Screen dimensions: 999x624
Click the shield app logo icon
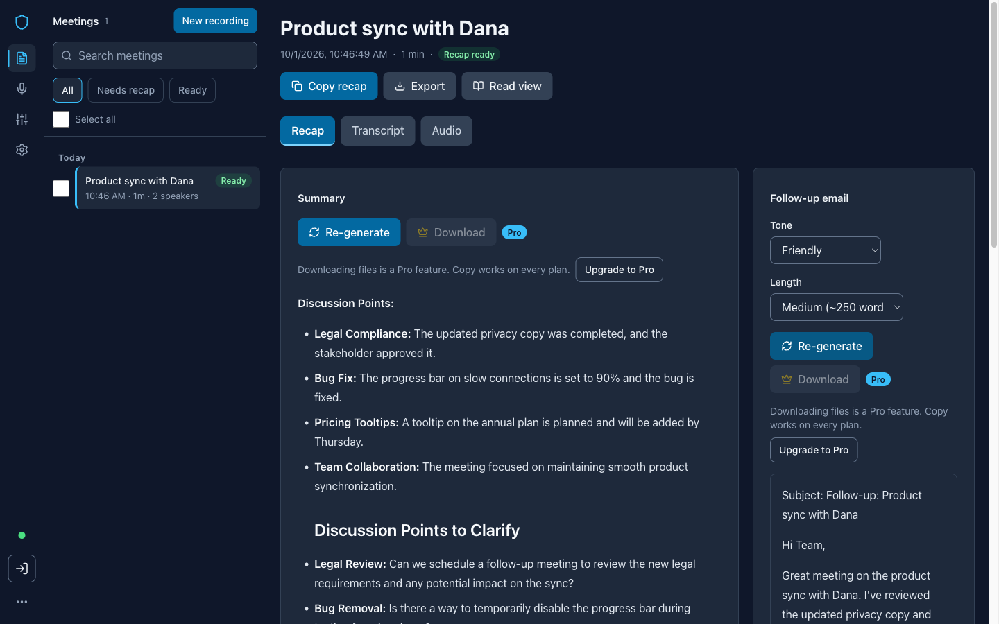(22, 22)
